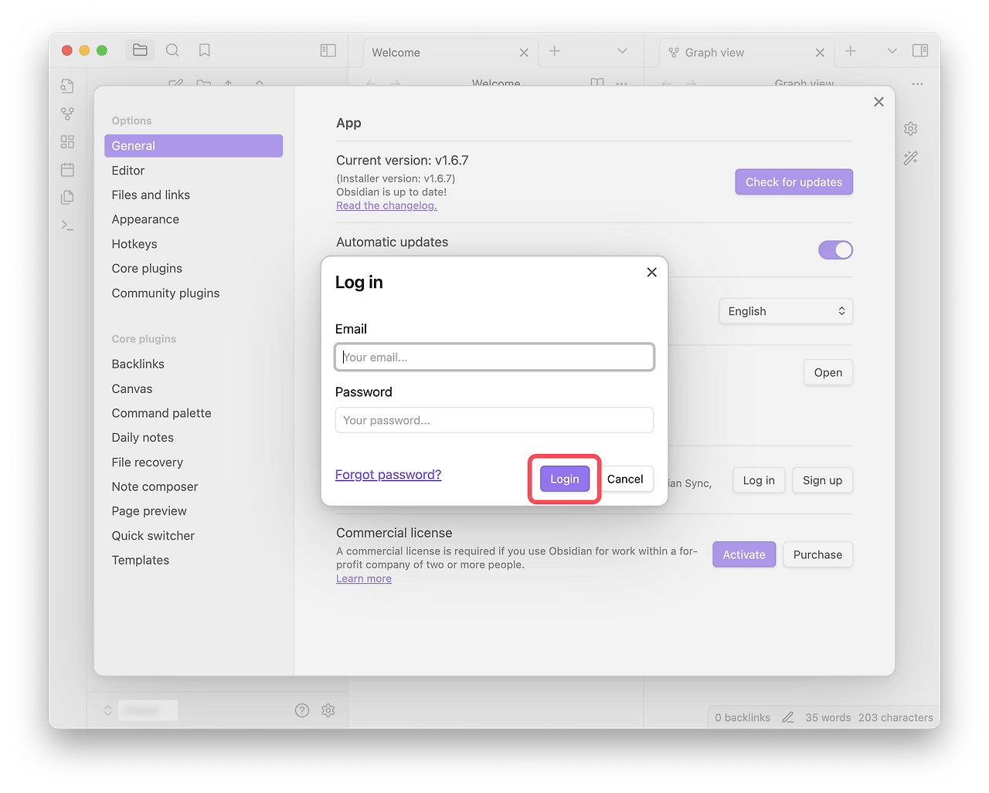Image resolution: width=989 pixels, height=793 pixels.
Task: Open settings gear at the sidebar bottom
Action: (x=328, y=710)
